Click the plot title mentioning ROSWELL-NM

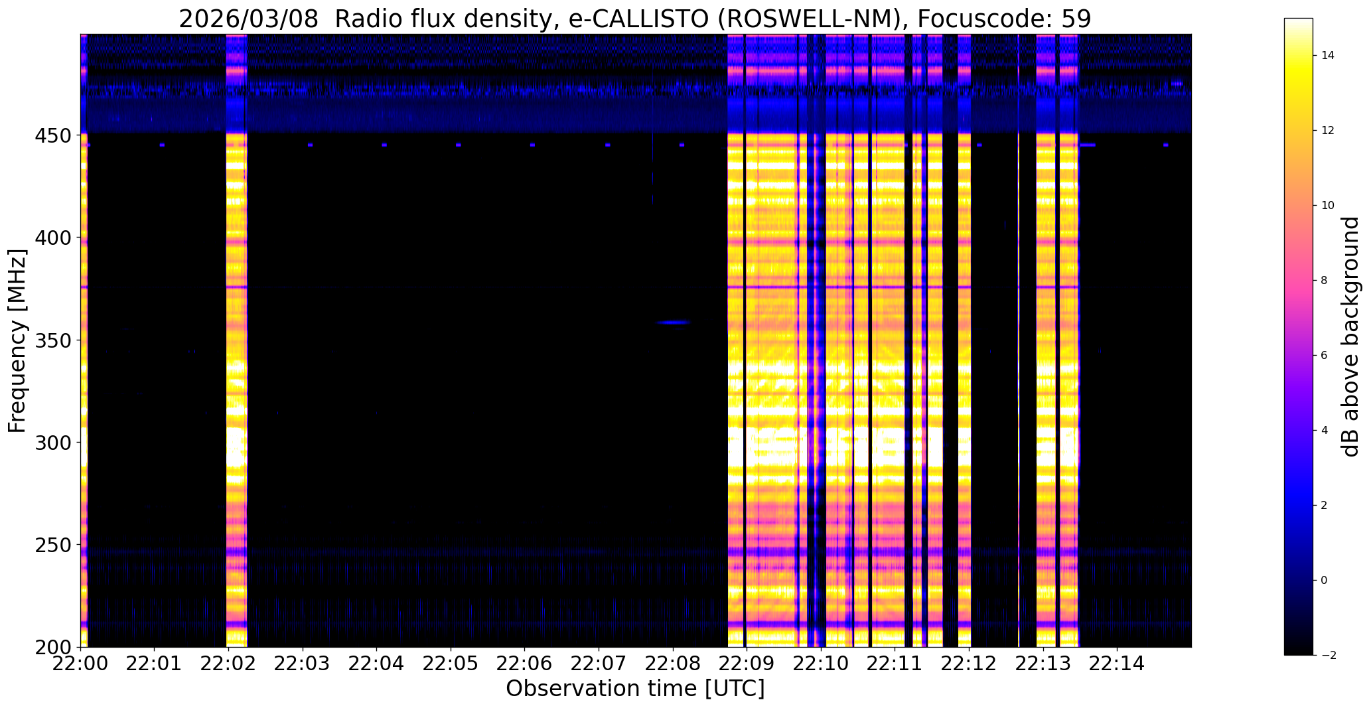634,19
